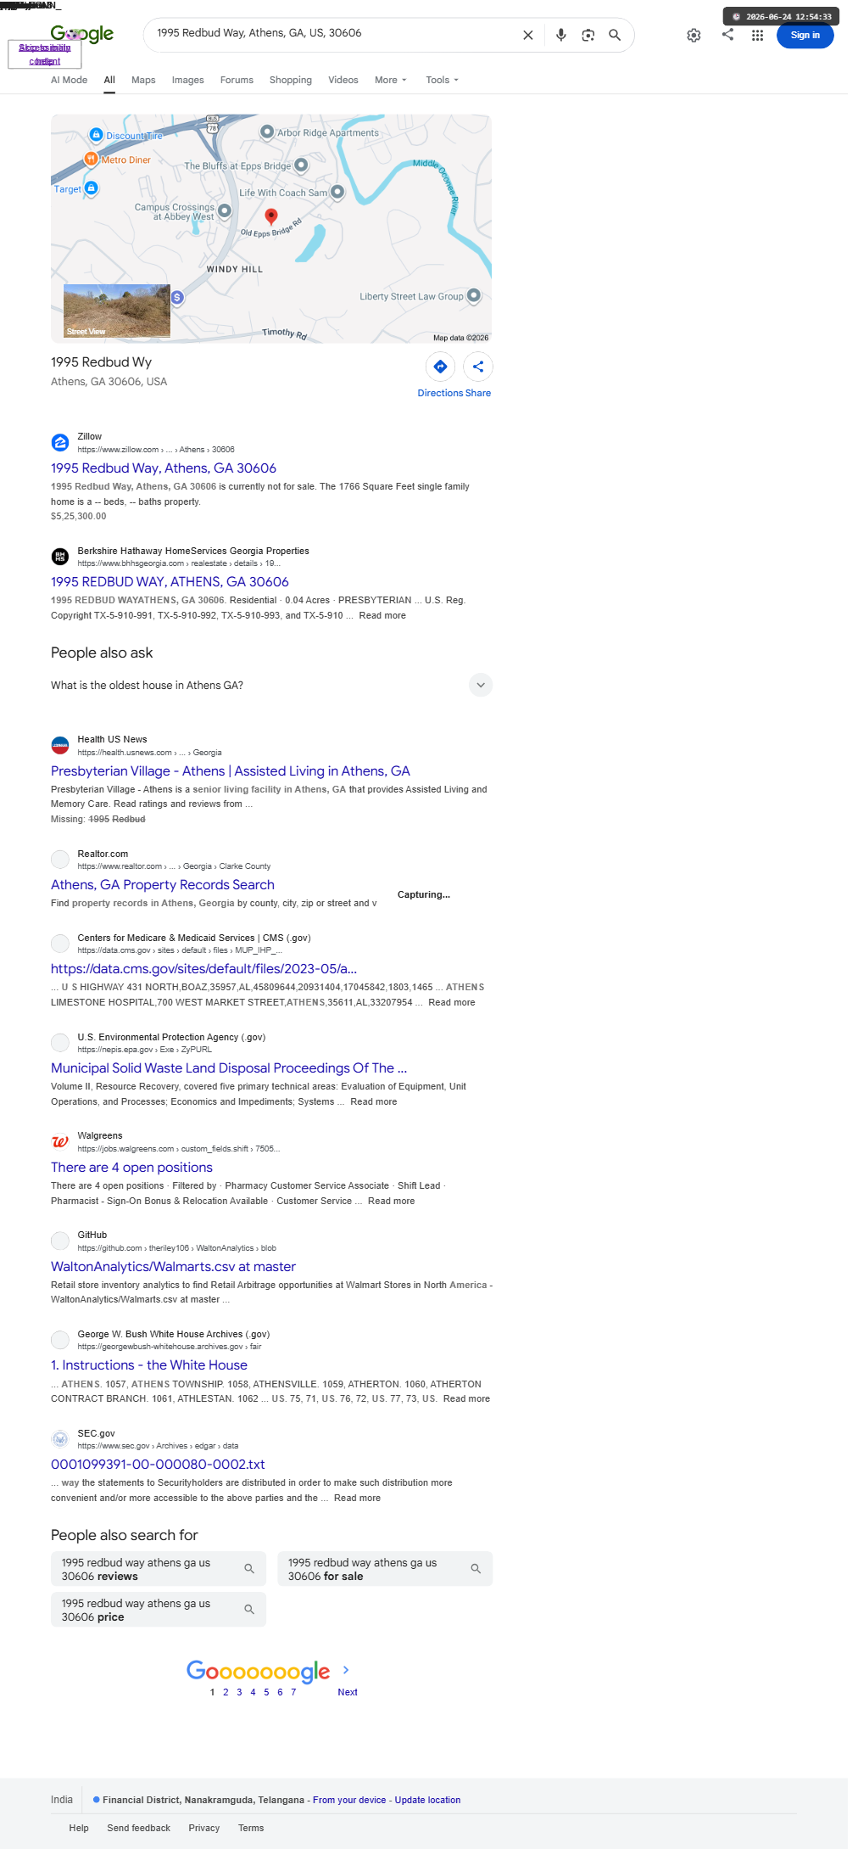Open search by image camera icon

pos(588,35)
